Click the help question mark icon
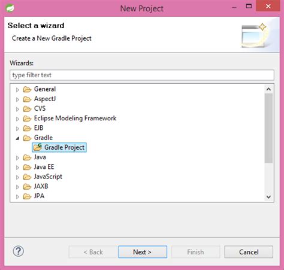The image size is (284, 270). click(x=19, y=251)
